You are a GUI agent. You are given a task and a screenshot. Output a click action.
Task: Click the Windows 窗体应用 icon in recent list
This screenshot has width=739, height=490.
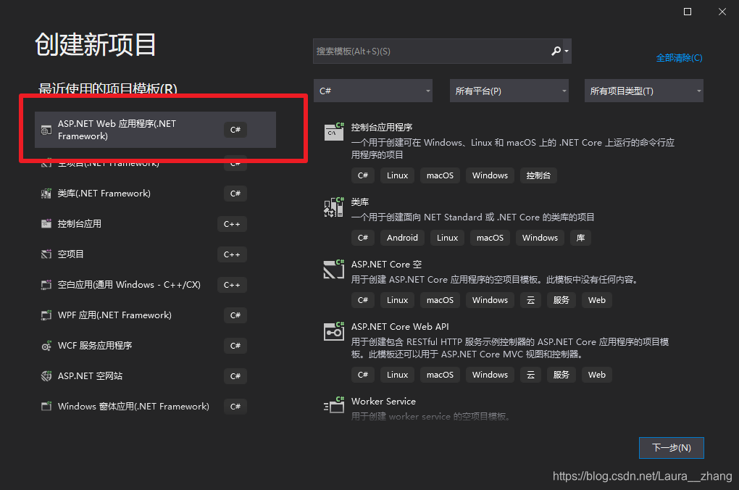click(x=46, y=407)
